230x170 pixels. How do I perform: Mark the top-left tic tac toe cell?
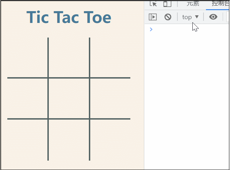point(28,57)
